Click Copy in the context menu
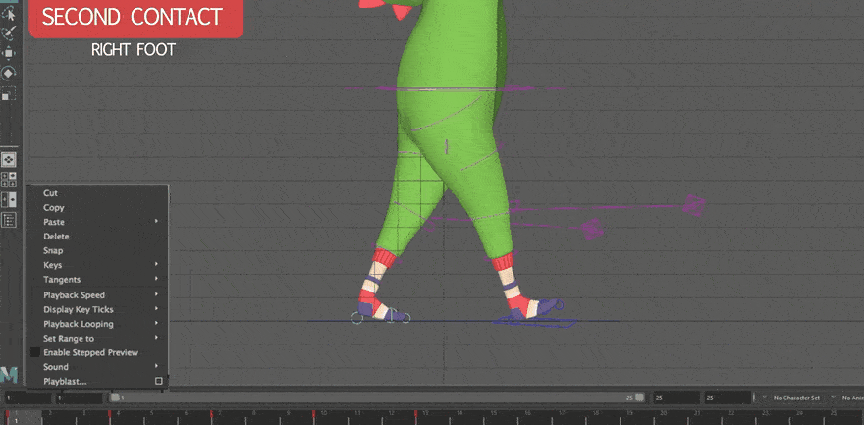Screen dimensions: 864x425 (54, 208)
